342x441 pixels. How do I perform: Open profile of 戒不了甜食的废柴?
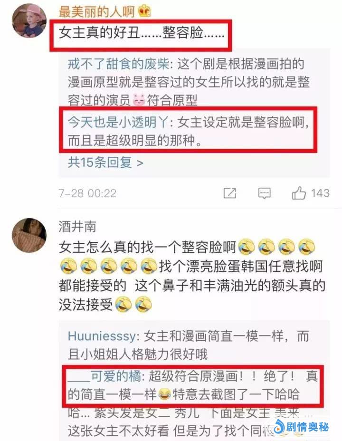coord(118,65)
